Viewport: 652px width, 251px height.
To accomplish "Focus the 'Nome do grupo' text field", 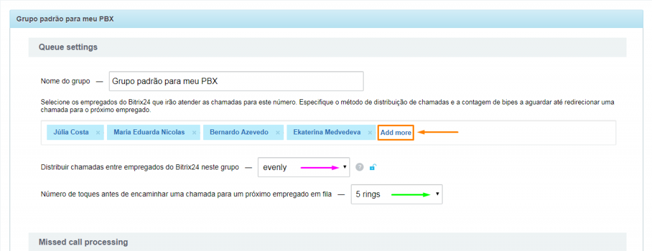I will pos(236,81).
